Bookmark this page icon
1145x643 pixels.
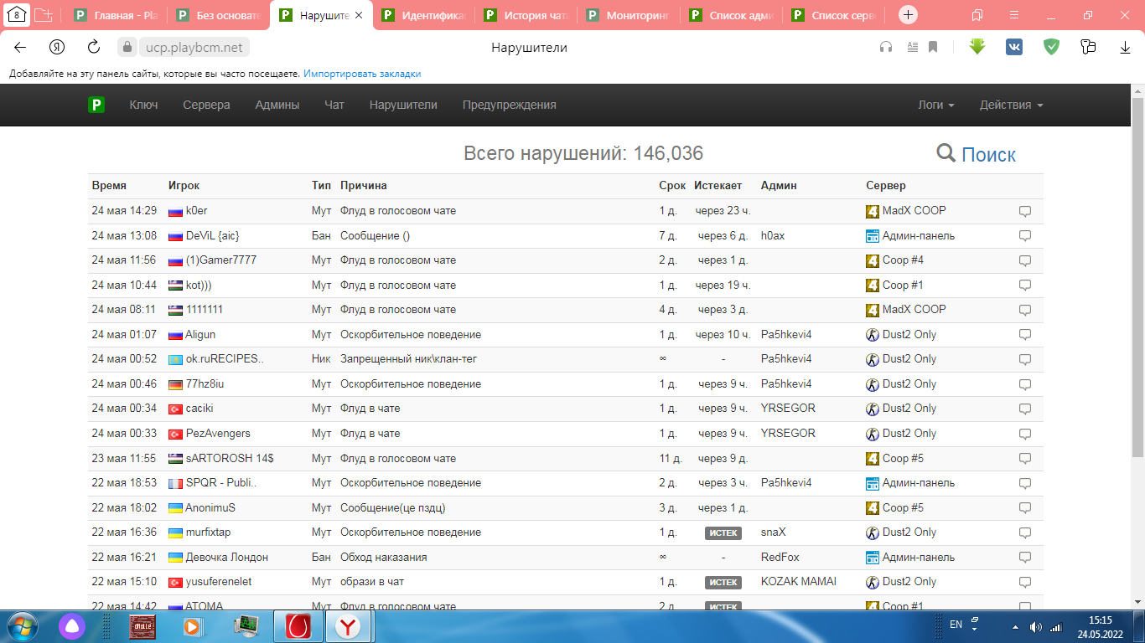tap(933, 48)
